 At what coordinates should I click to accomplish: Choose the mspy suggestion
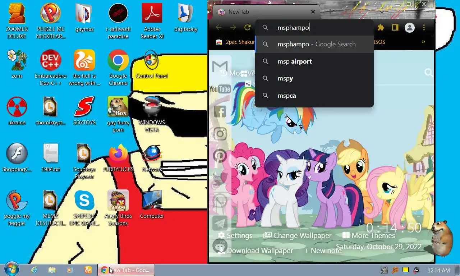point(314,78)
